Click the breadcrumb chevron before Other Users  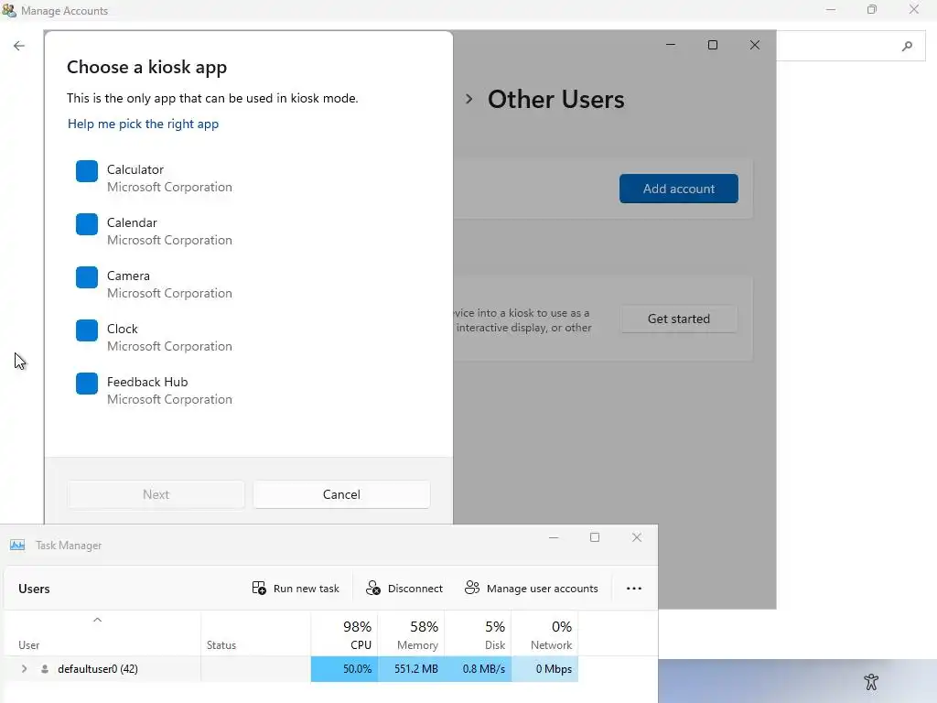pyautogui.click(x=469, y=99)
